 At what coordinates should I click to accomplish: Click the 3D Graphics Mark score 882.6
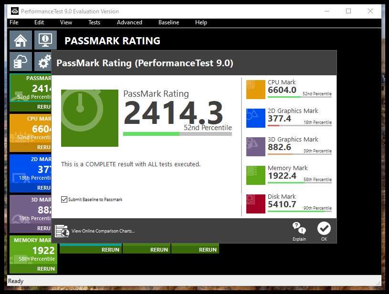click(279, 147)
